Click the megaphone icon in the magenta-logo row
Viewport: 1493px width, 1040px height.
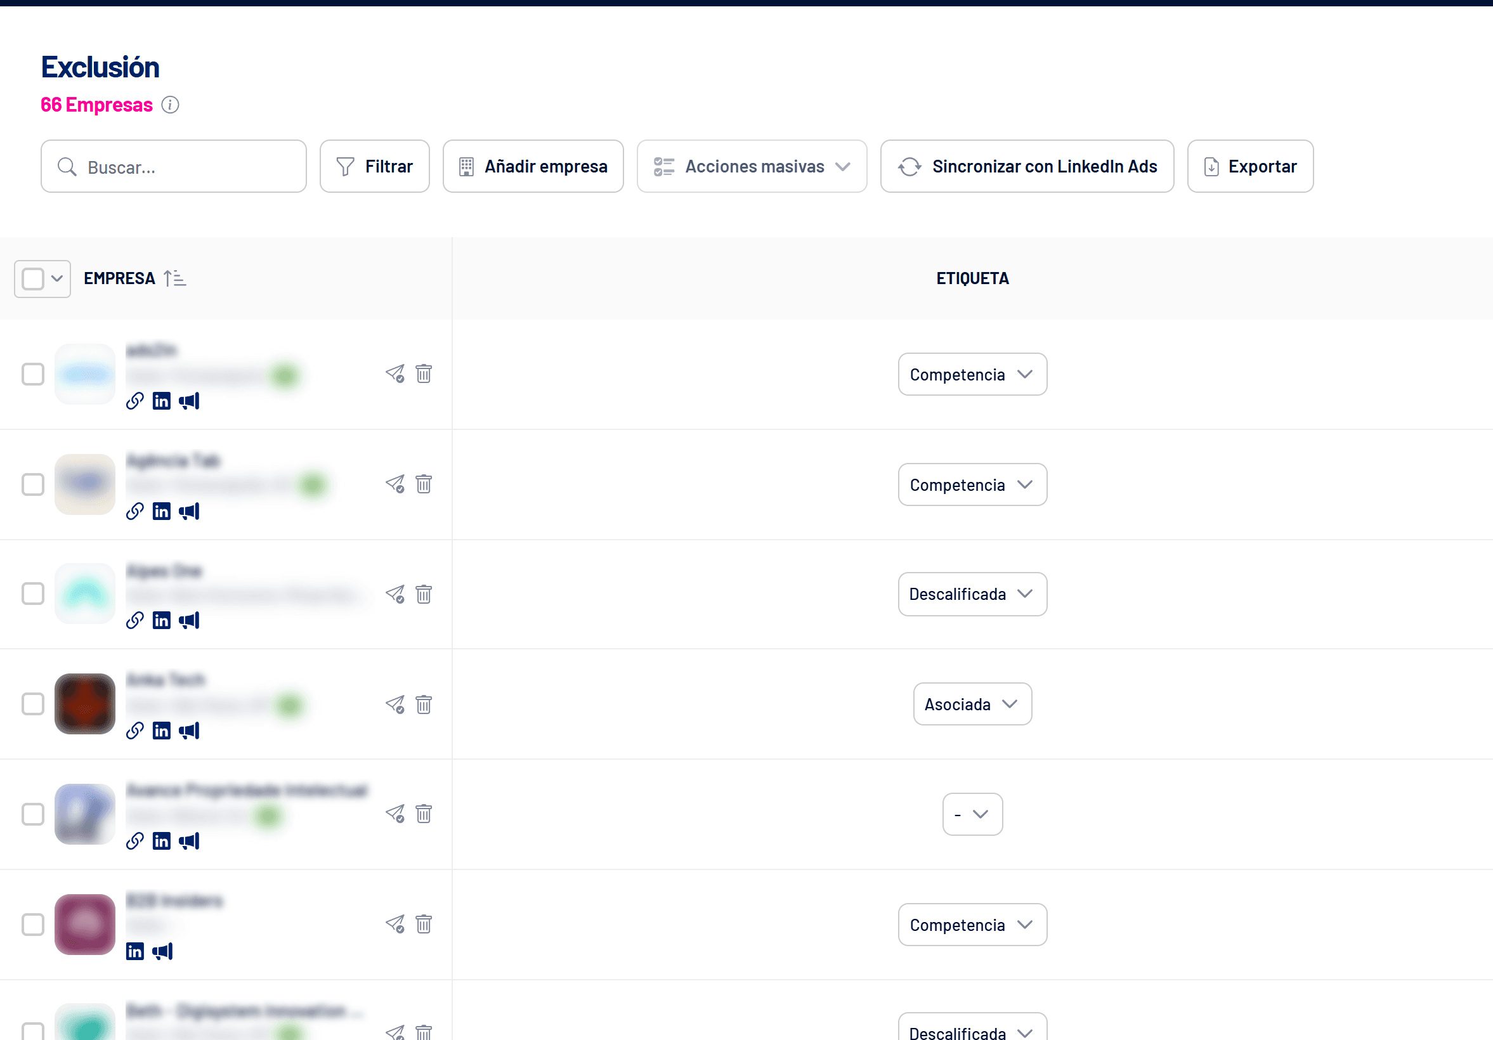click(162, 952)
